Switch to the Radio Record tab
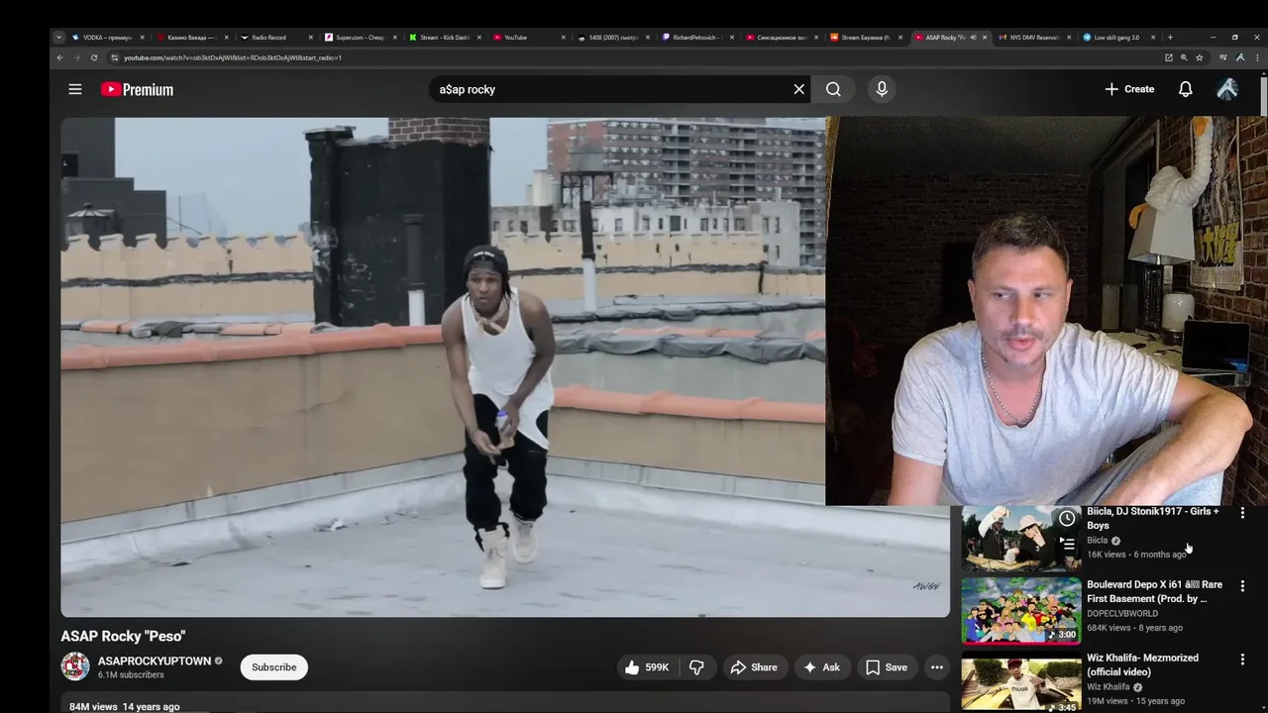Screen dimensions: 1268x713 coord(272,38)
